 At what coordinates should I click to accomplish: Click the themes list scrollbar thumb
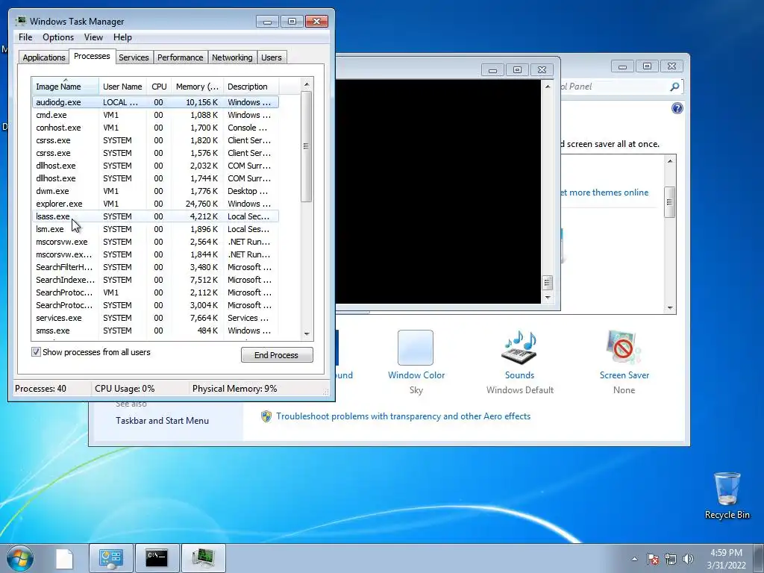670,201
